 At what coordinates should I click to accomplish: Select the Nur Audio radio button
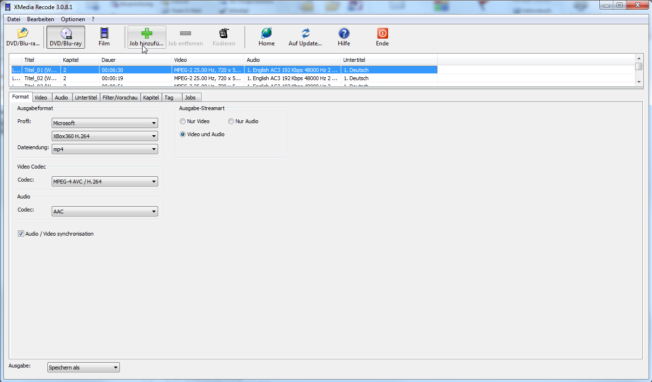click(x=231, y=121)
